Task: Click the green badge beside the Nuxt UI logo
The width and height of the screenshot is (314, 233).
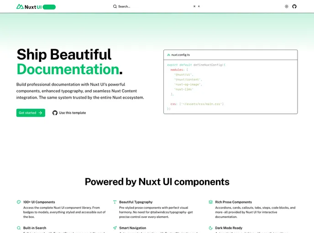Action: coord(49,7)
